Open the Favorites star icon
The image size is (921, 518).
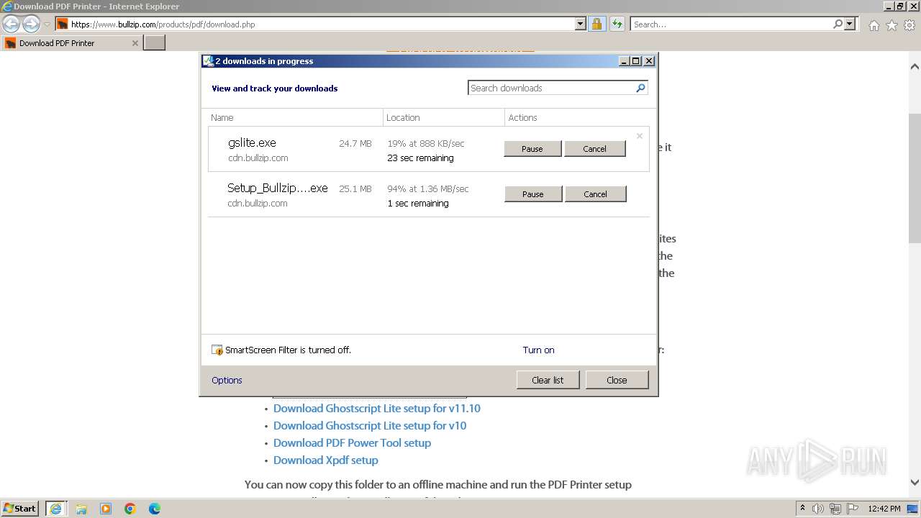pos(891,25)
